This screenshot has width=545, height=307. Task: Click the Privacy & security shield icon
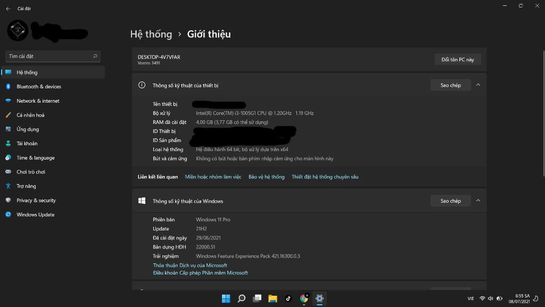(x=9, y=201)
